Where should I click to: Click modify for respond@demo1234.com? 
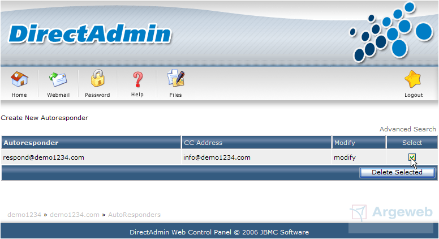(x=345, y=157)
